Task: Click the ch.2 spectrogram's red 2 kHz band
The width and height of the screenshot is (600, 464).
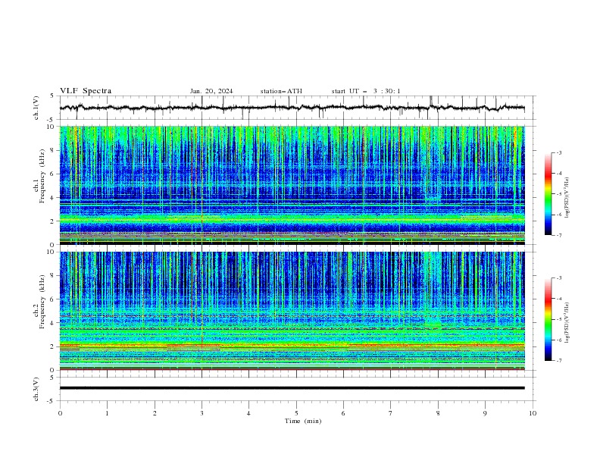Action: click(x=292, y=346)
